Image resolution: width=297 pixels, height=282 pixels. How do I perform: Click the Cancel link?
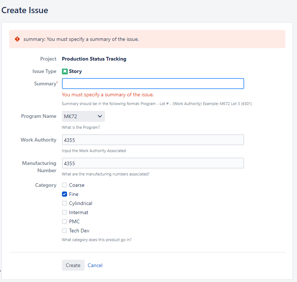tap(95, 265)
